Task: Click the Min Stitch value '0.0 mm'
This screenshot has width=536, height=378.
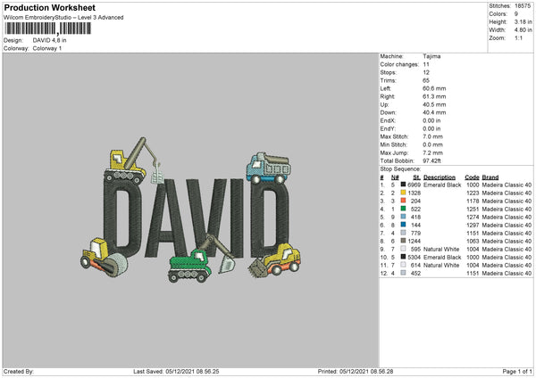Action: click(x=432, y=144)
